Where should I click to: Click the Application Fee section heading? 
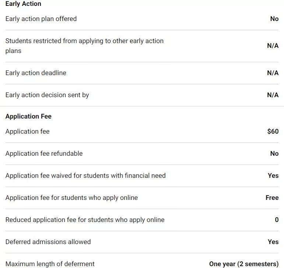point(28,116)
